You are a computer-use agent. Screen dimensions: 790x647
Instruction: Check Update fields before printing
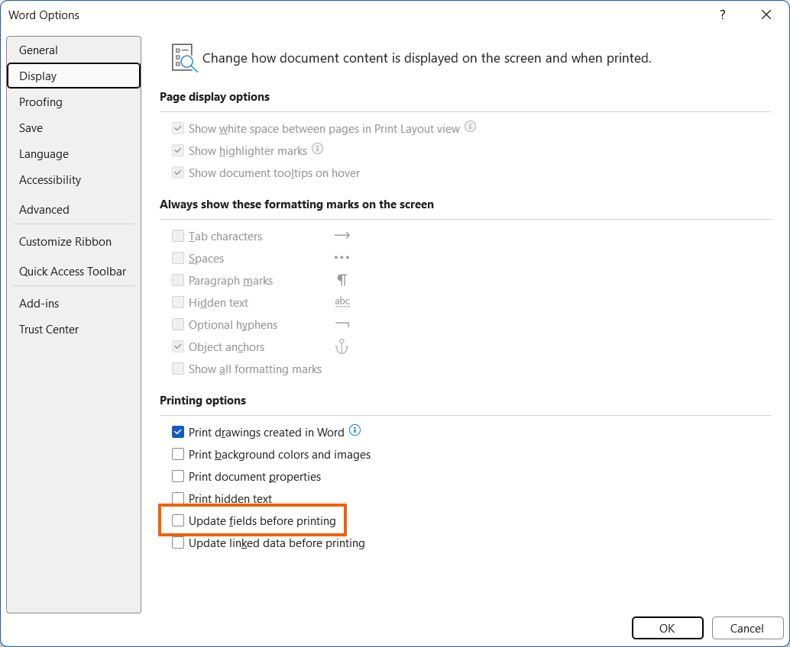click(x=178, y=520)
